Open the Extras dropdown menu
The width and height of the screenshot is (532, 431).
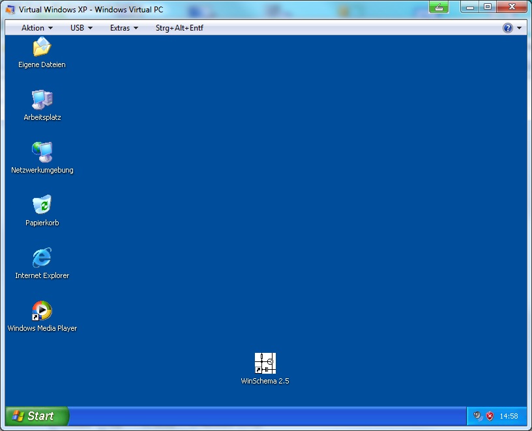[124, 28]
